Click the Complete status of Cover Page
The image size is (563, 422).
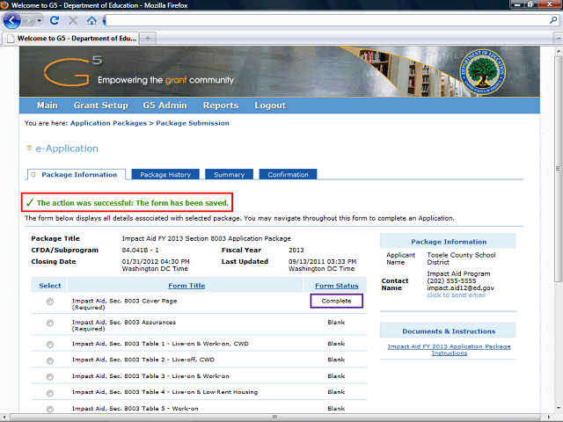point(336,301)
